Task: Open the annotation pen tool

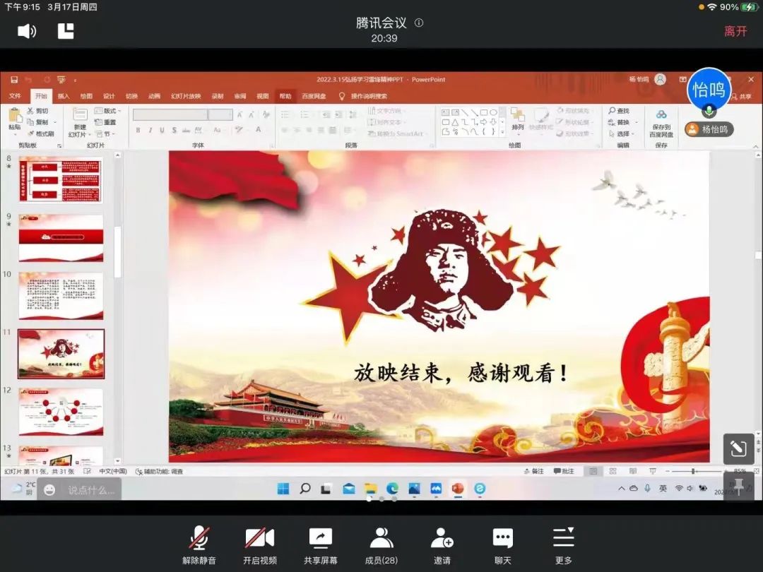Action: point(738,448)
